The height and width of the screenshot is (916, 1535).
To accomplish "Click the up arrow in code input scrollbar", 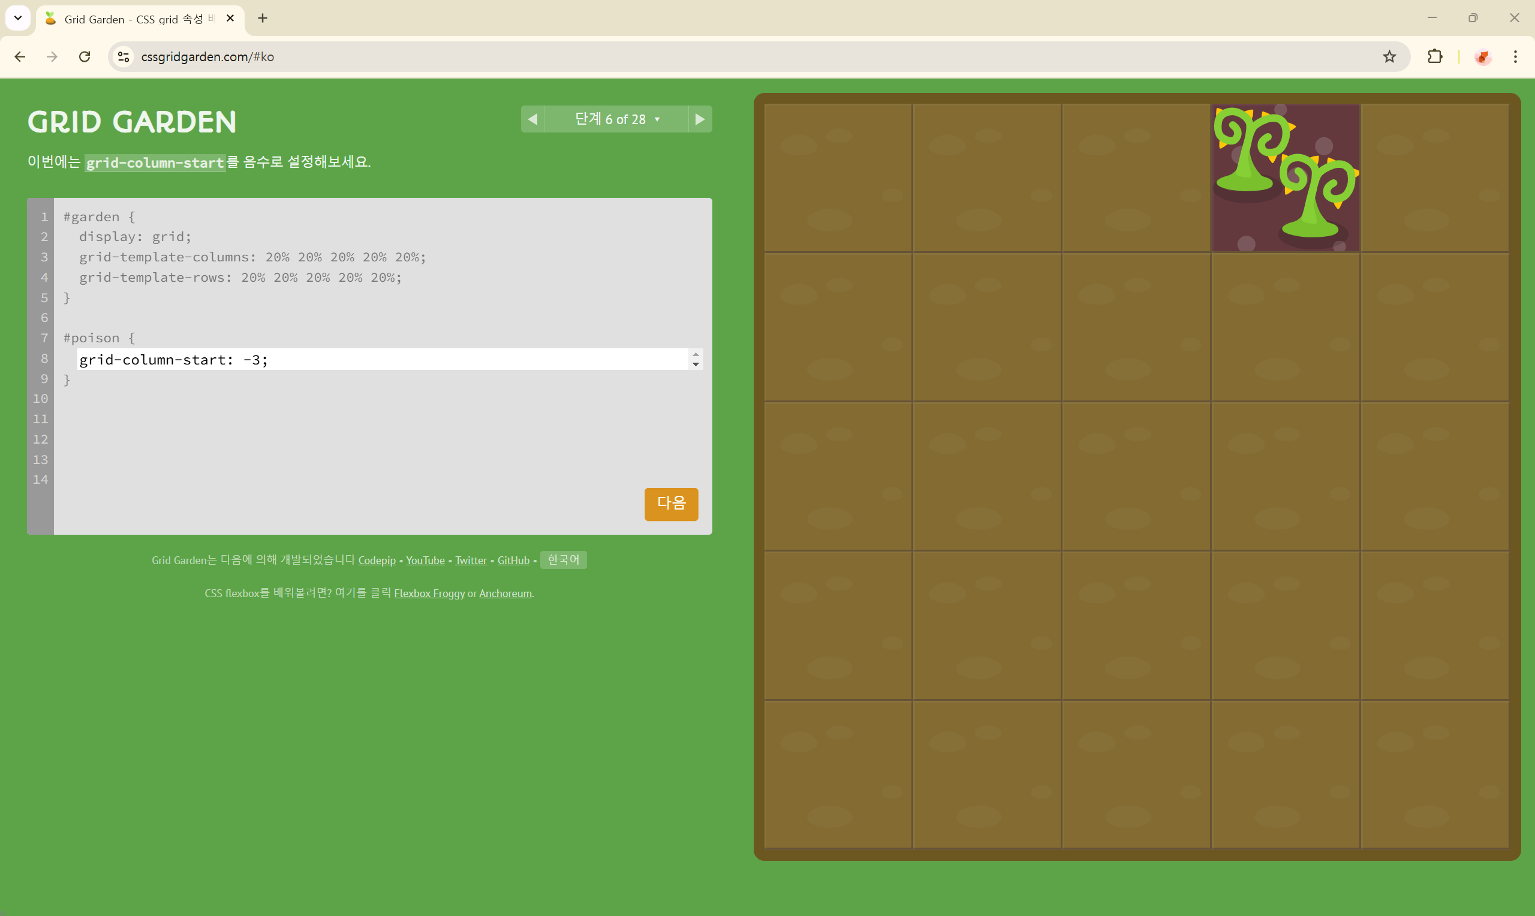I will [x=696, y=354].
